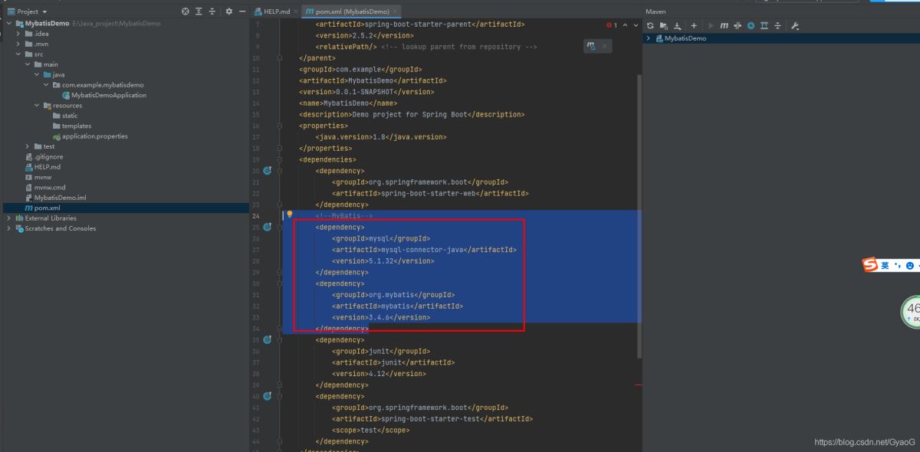
Task: Reload all Maven projects
Action: click(x=650, y=25)
